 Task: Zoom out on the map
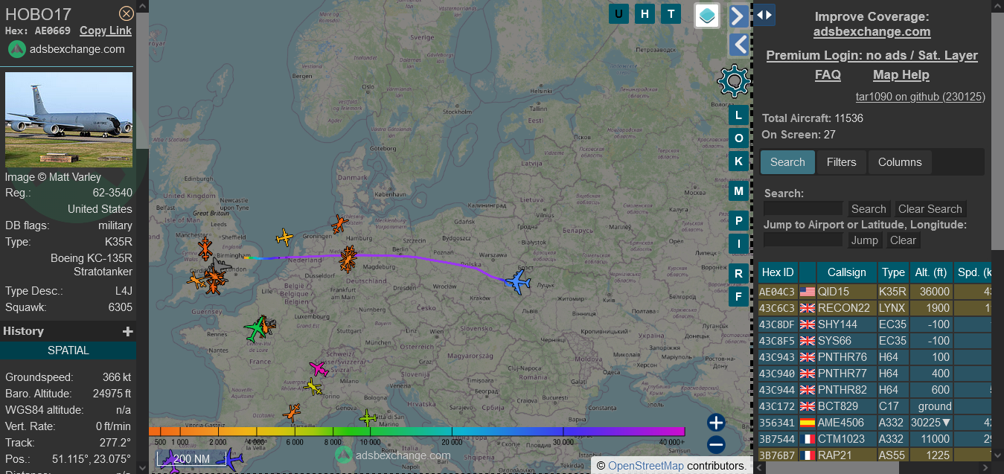(x=716, y=445)
